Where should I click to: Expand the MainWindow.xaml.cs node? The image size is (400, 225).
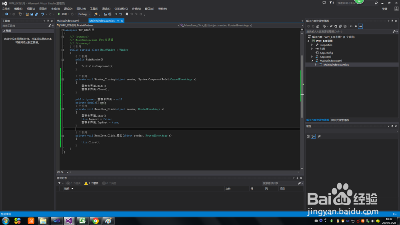coord(316,65)
